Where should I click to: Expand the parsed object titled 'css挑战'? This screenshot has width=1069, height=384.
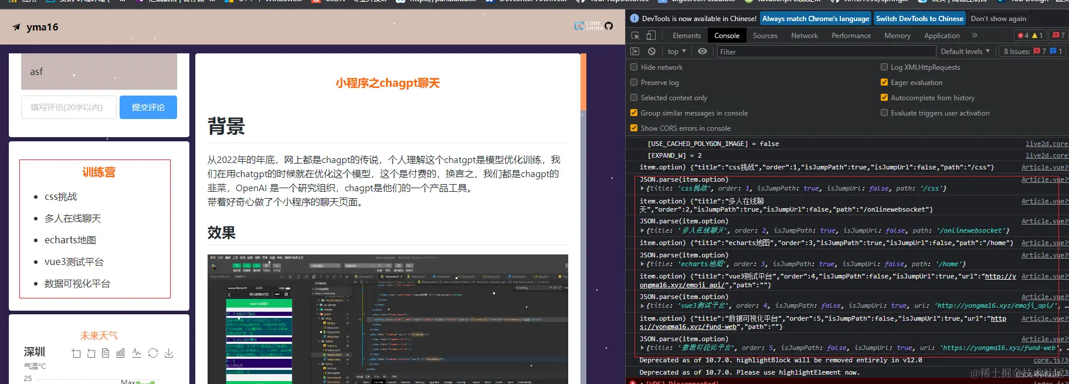point(642,189)
